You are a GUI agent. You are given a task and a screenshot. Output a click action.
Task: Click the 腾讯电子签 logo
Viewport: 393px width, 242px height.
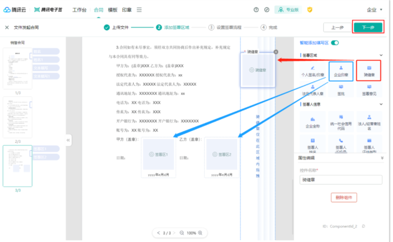coord(48,10)
